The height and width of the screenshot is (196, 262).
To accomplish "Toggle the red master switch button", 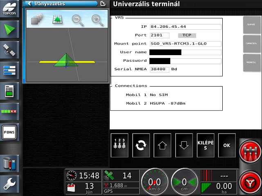I will pos(250,151).
